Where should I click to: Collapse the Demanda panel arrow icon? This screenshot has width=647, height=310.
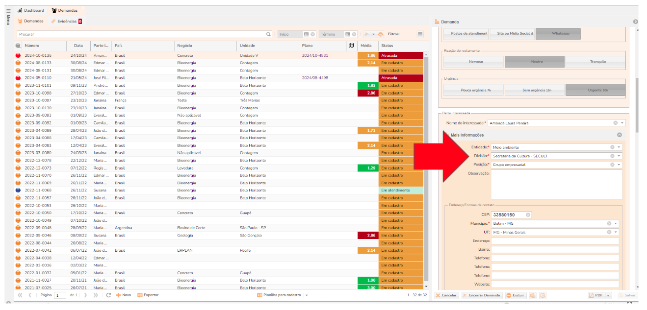635,22
